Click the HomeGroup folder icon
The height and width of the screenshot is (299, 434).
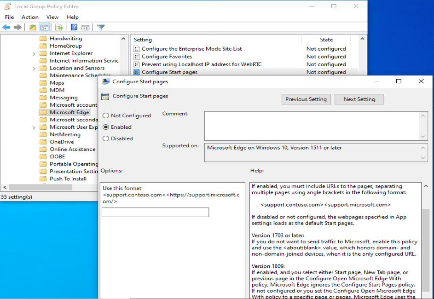coord(43,46)
